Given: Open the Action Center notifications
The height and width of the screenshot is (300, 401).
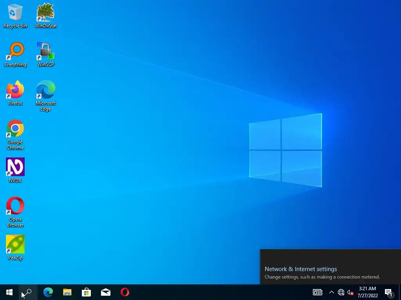Looking at the screenshot, I should (x=389, y=292).
